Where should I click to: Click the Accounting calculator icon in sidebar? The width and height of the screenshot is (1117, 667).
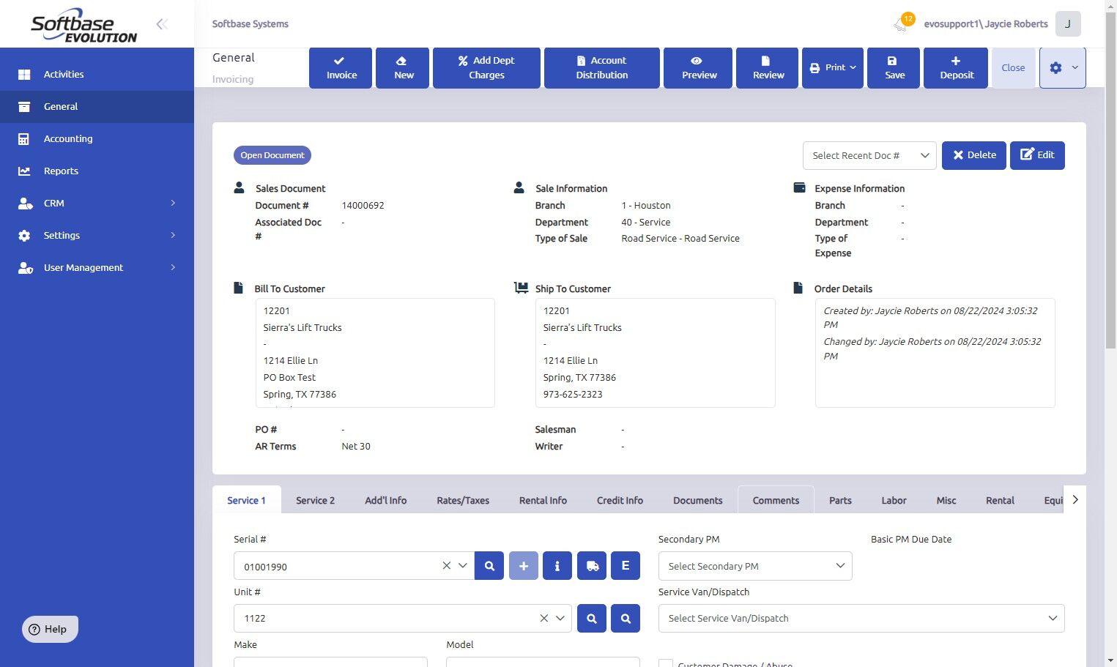24,139
